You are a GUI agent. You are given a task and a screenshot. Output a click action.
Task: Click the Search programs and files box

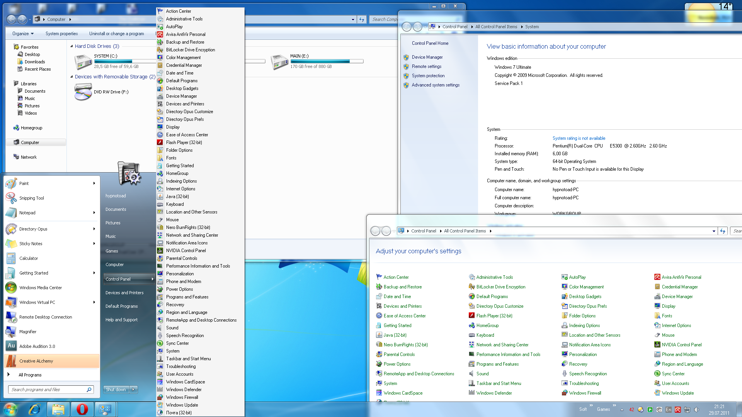click(x=46, y=390)
